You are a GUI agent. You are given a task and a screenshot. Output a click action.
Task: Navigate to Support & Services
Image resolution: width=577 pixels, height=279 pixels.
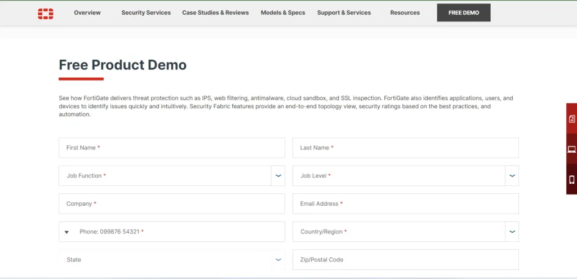344,13
